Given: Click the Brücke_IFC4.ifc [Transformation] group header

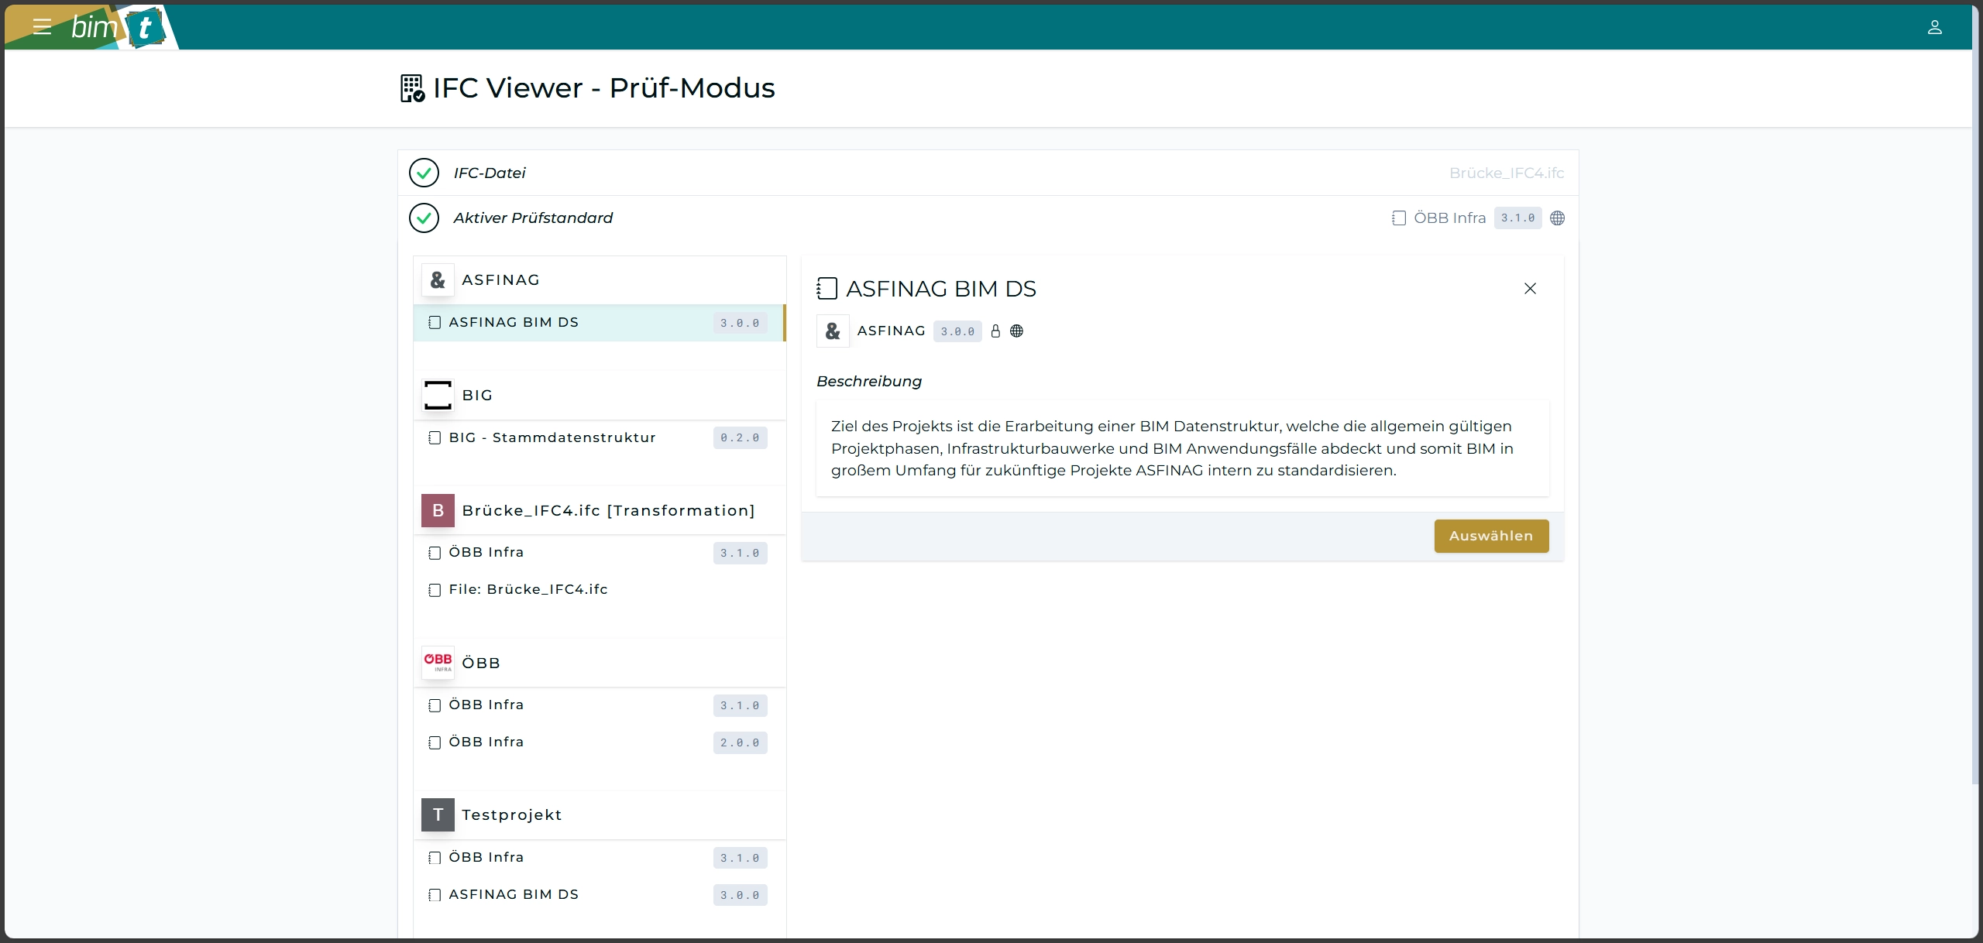Looking at the screenshot, I should [608, 511].
